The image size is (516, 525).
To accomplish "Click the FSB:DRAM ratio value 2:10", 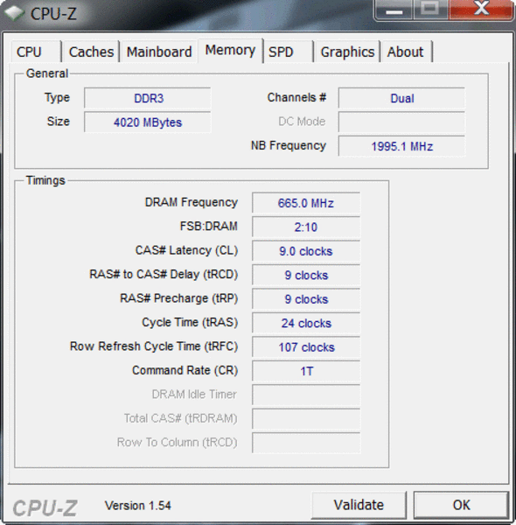I will 306,227.
